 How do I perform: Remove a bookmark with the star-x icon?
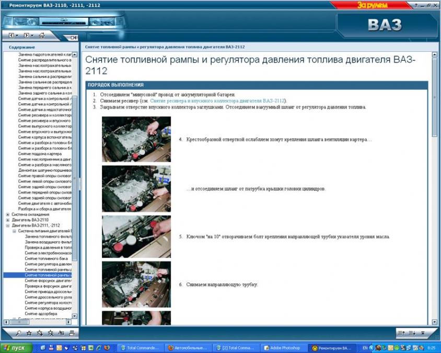click(50, 333)
